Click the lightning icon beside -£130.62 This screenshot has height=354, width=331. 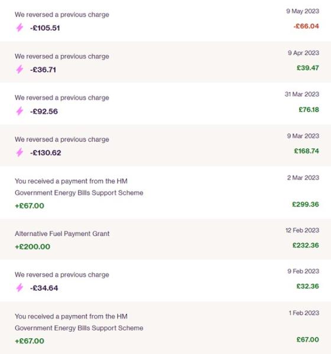pyautogui.click(x=20, y=152)
